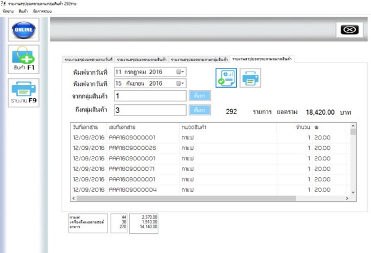Click ค้นหา button next to ถึงกลุ่มสินค้า
This screenshot has height=253, width=371.
200,110
